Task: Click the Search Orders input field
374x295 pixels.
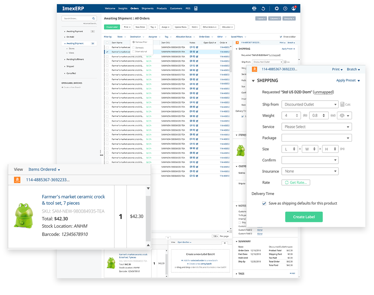Action: tap(79, 18)
